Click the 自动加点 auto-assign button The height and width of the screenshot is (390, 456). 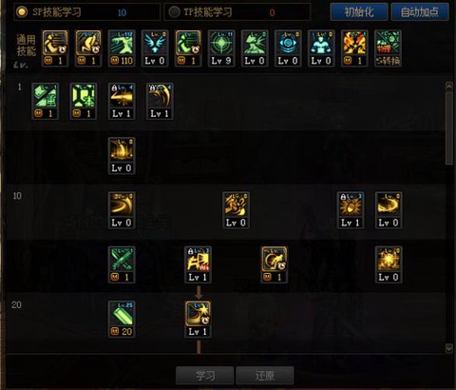pyautogui.click(x=420, y=12)
